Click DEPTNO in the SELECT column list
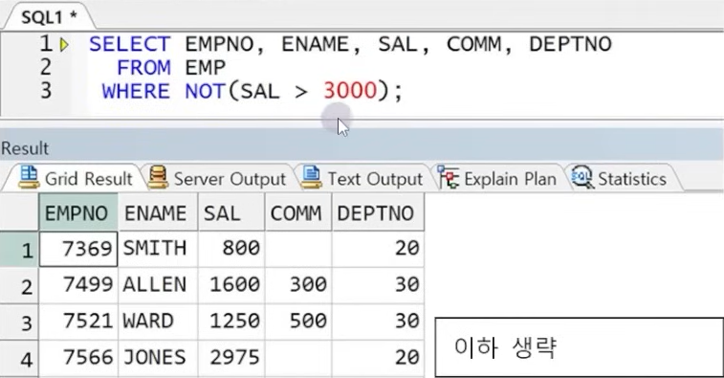The width and height of the screenshot is (724, 378). (x=570, y=45)
